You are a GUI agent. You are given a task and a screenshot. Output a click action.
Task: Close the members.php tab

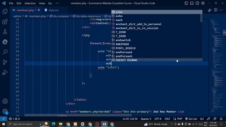pos(39,10)
